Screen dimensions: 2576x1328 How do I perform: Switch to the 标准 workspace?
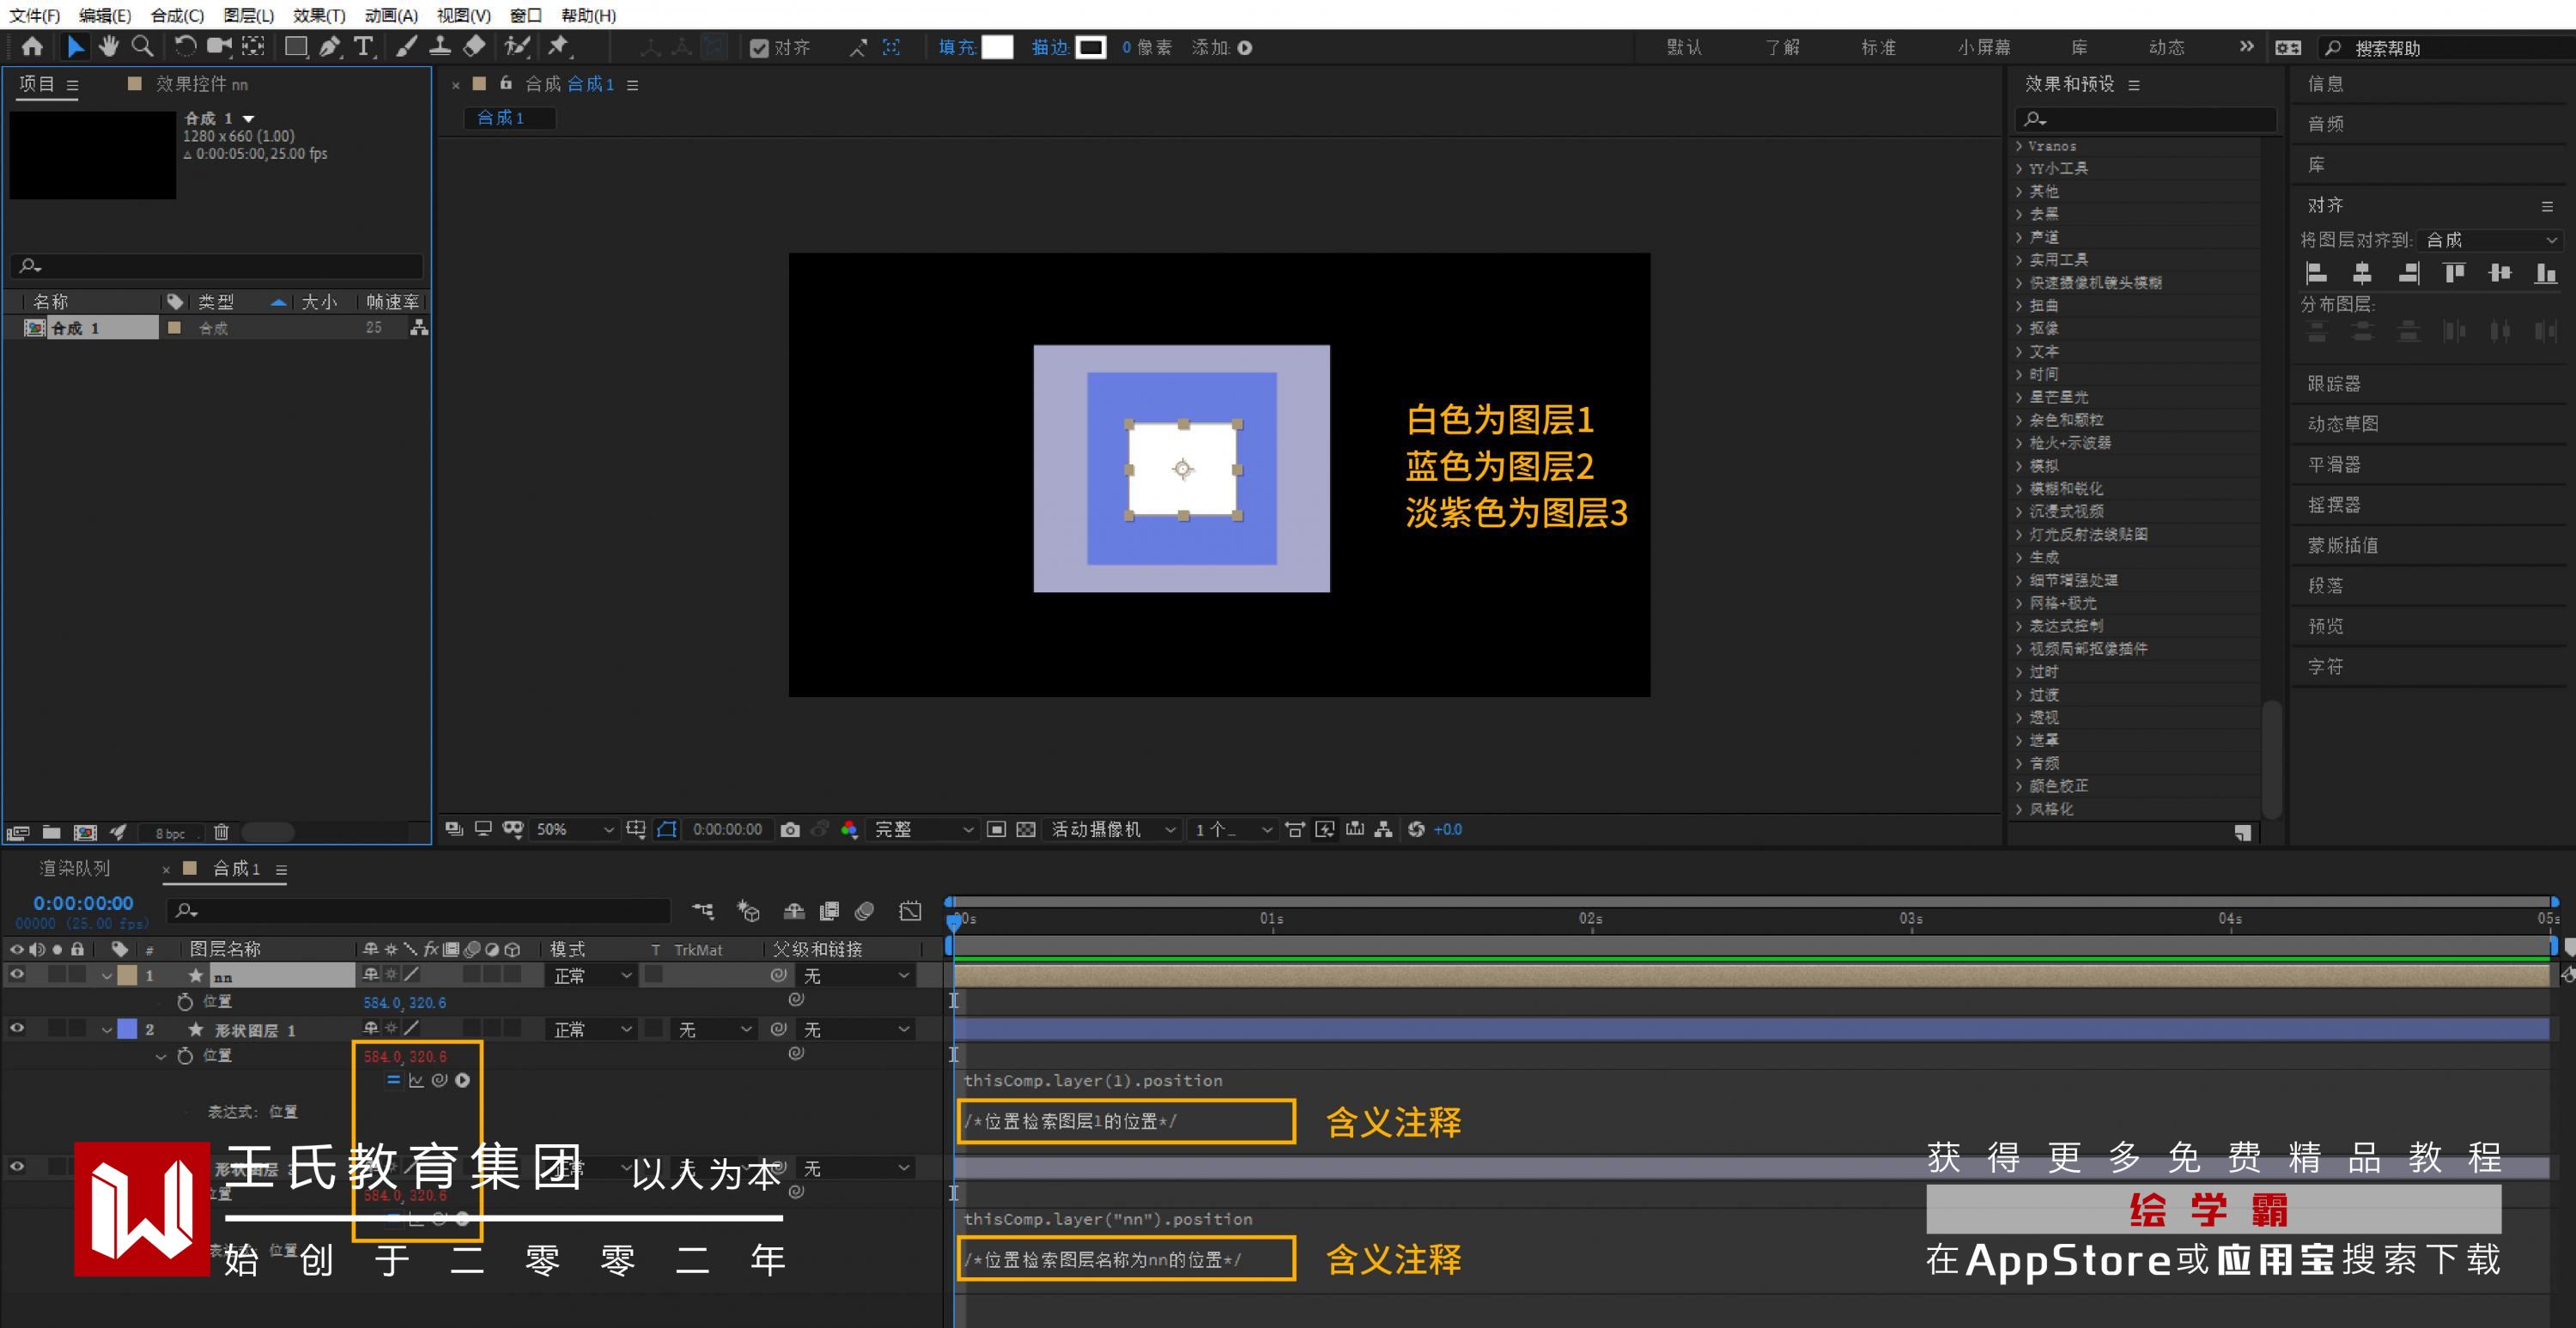(x=1878, y=47)
